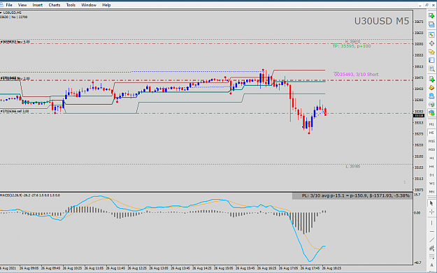The height and width of the screenshot is (273, 437).
Task: Click the New Order icon
Action: 431,79
